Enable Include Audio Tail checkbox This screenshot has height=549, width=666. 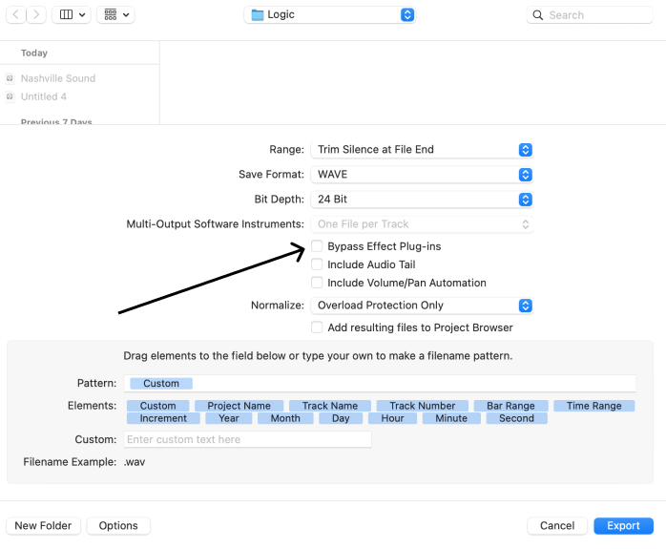317,264
